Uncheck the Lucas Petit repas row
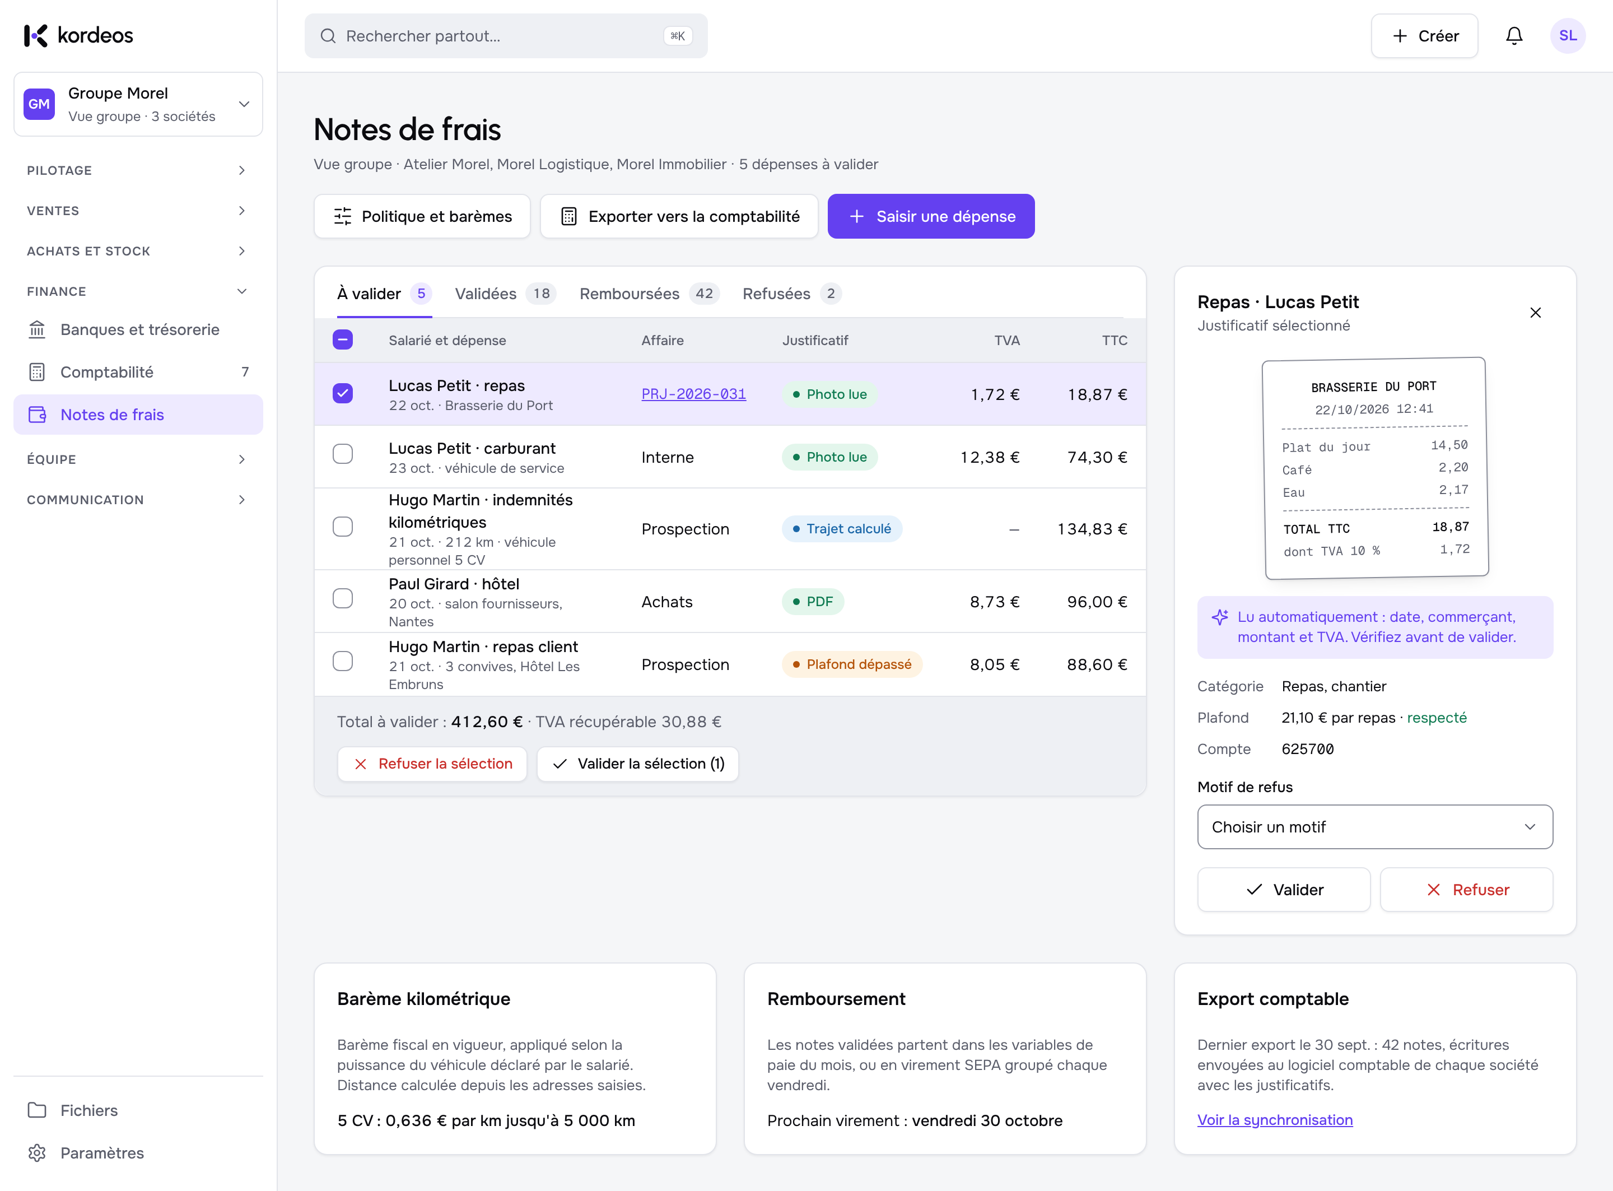Viewport: 1613px width, 1191px height. [x=343, y=394]
